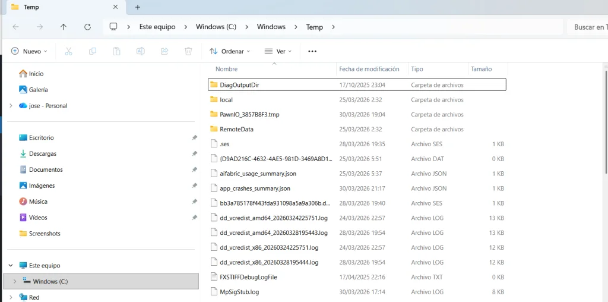The image size is (608, 302).
Task: Click the Paste clipboard icon
Action: click(116, 51)
